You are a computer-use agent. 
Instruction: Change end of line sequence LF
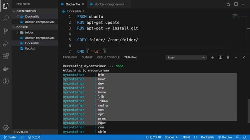195,137
